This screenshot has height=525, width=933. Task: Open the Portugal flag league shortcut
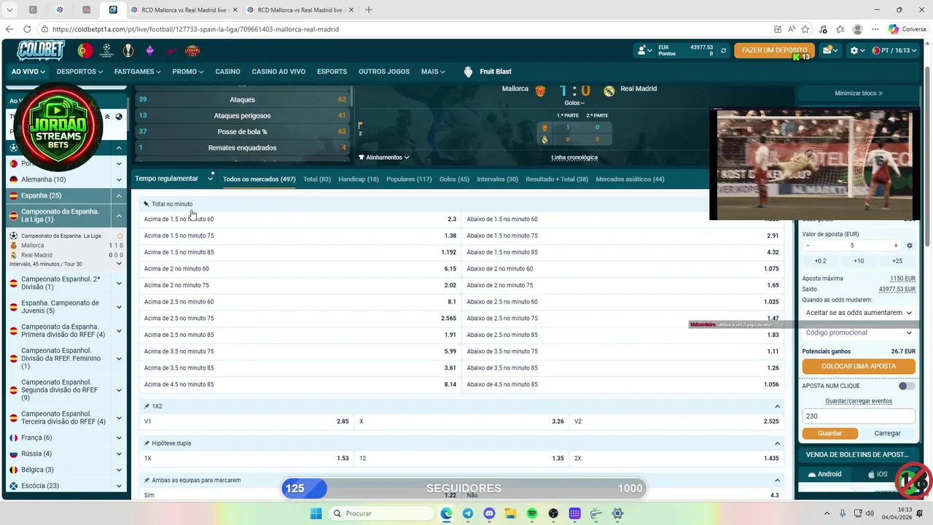click(85, 50)
